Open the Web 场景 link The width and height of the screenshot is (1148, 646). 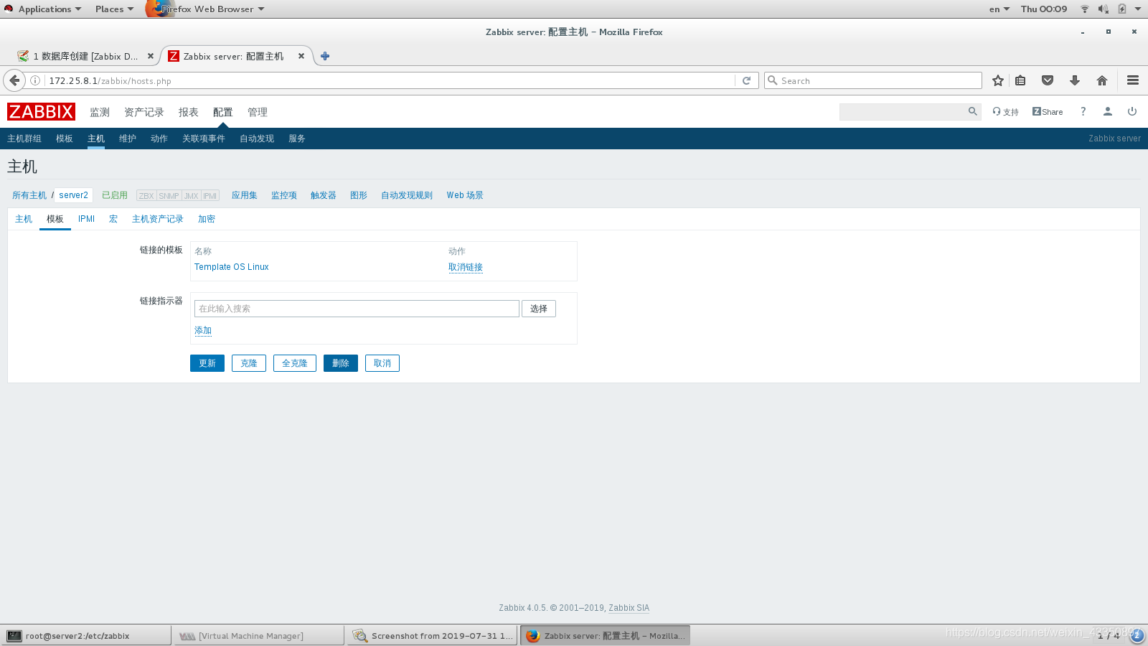465,195
